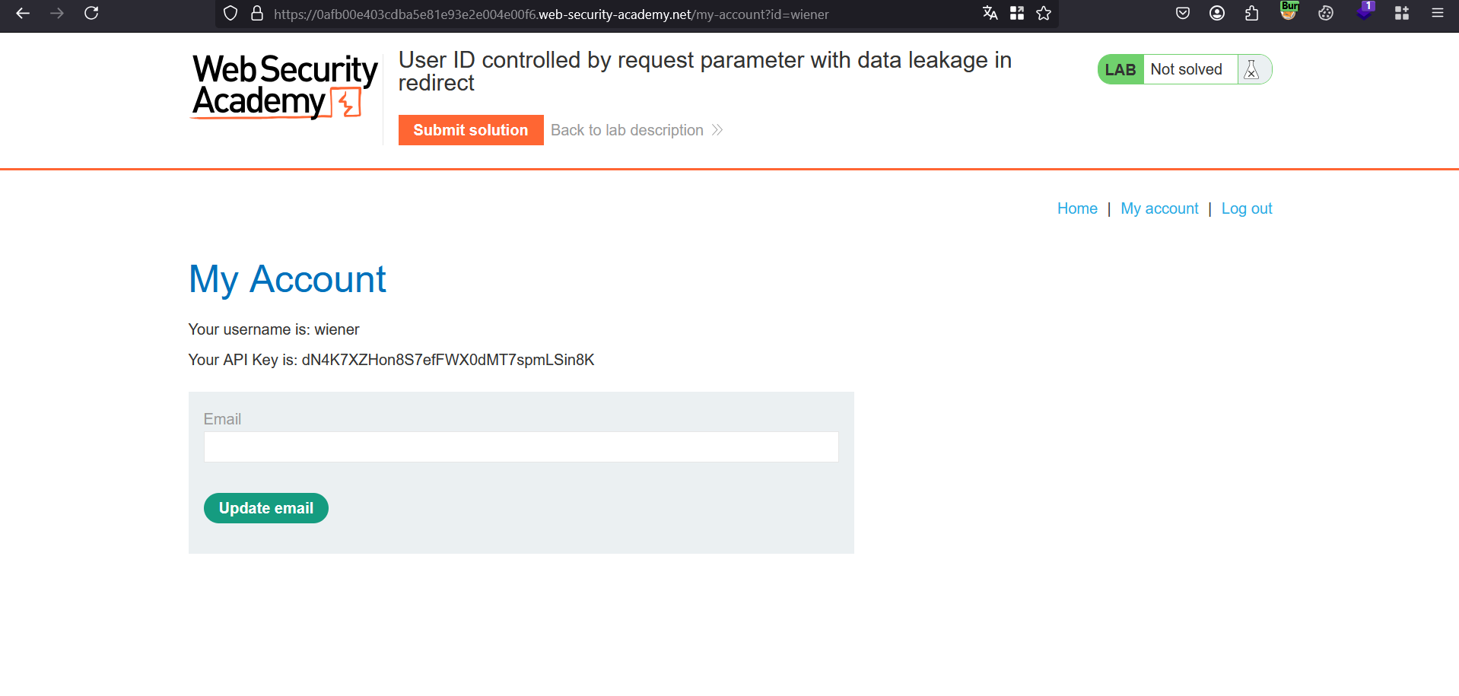
Task: Focus the Email input field
Action: pos(521,447)
